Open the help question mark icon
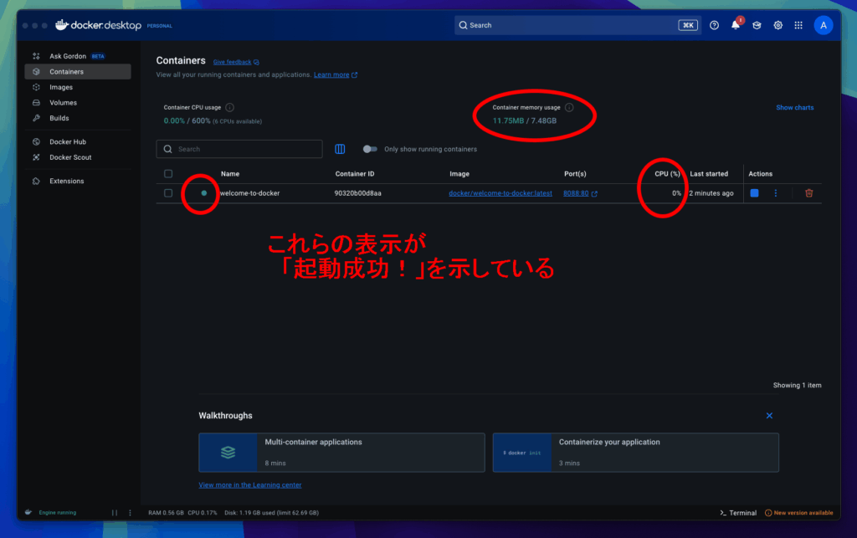857x538 pixels. coord(714,25)
